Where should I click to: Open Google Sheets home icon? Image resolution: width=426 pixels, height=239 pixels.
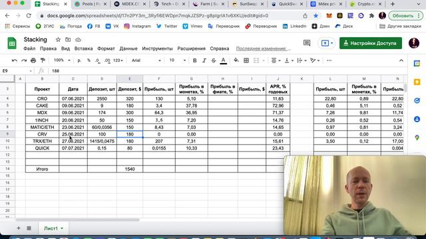pos(12,43)
